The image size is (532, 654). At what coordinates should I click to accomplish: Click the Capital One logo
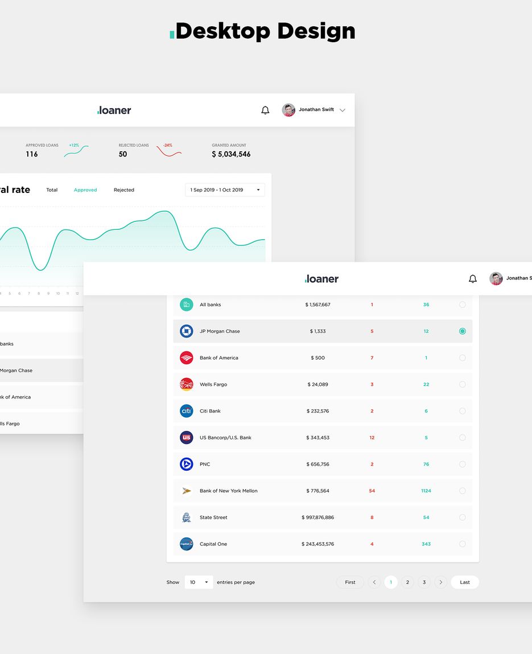point(187,544)
